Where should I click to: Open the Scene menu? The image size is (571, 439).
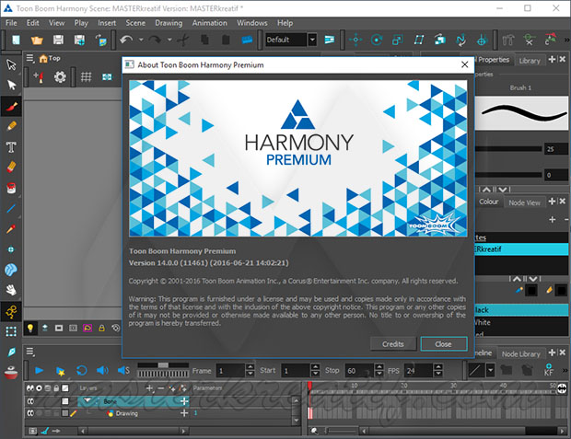pos(135,23)
